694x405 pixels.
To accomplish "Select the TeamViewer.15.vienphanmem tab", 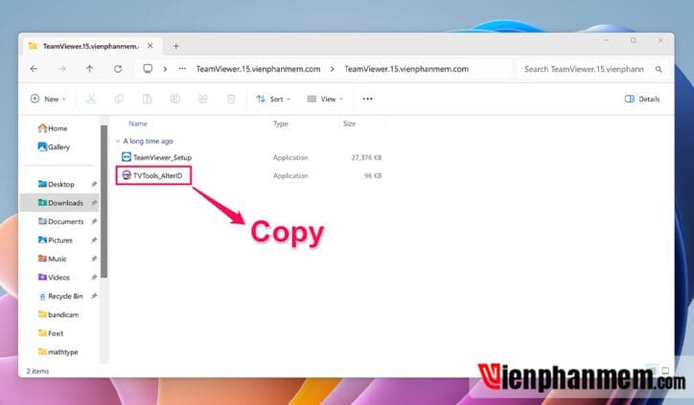I will pyautogui.click(x=90, y=46).
